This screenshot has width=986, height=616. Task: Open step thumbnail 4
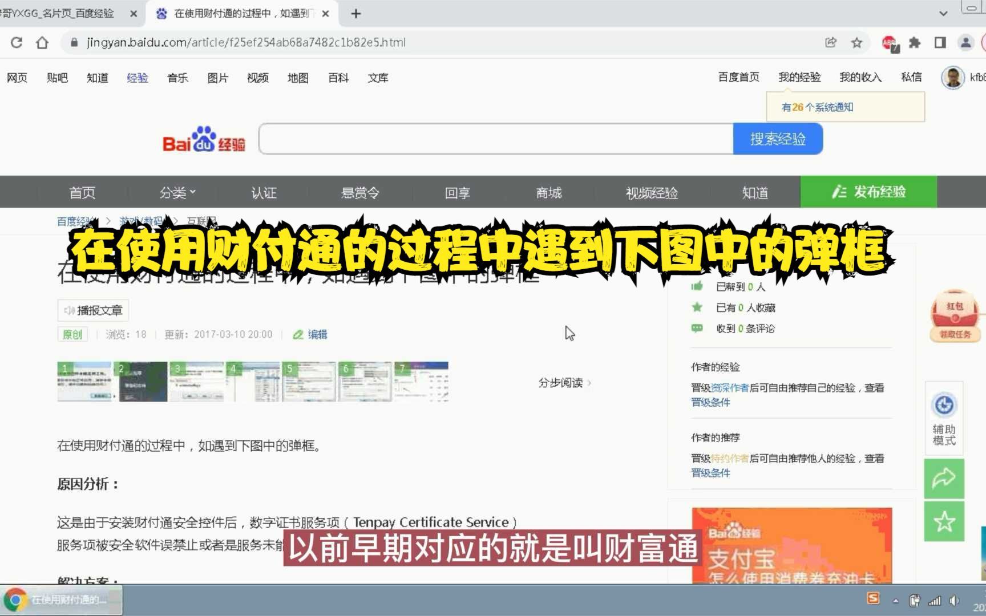(253, 382)
